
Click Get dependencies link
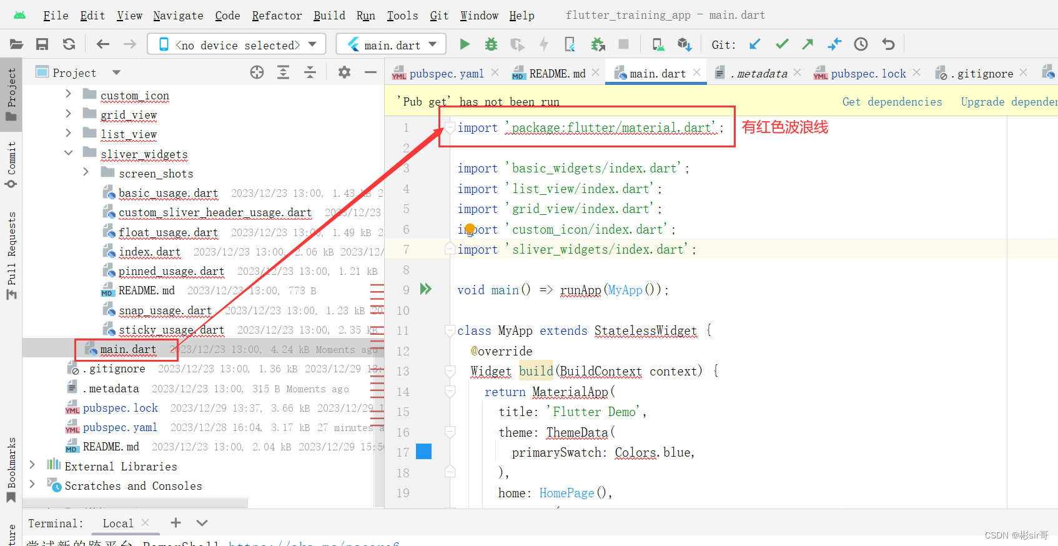click(x=892, y=102)
